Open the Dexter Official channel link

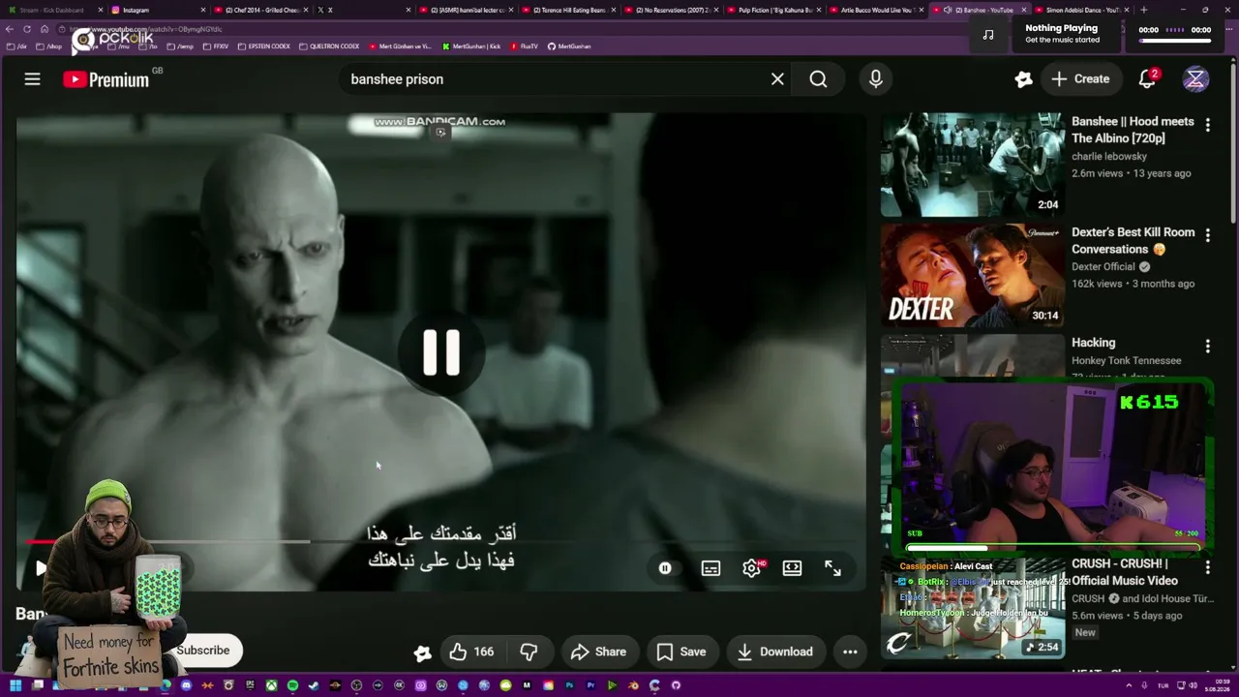coord(1103,266)
